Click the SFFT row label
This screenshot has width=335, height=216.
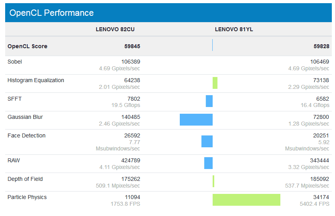15,99
